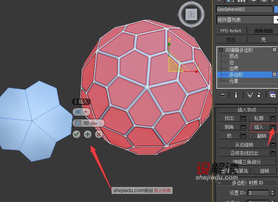This screenshot has width=278, height=202.
Task: Click the 翻转 flip button
Action: point(262,136)
